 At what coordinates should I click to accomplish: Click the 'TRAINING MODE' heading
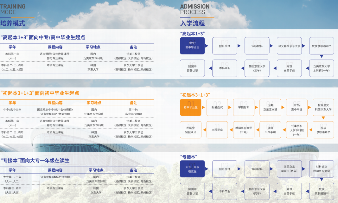[13, 10]
